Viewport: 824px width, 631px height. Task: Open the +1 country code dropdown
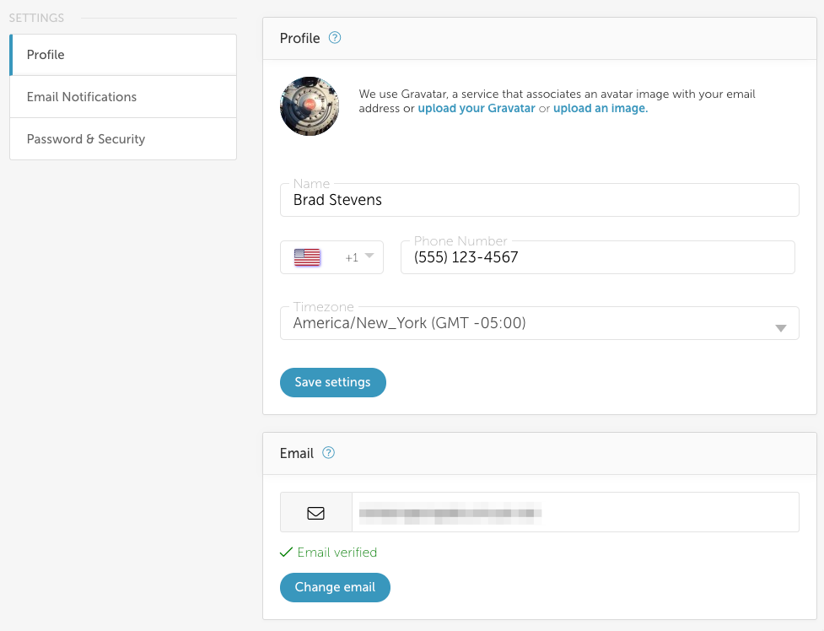[331, 257]
